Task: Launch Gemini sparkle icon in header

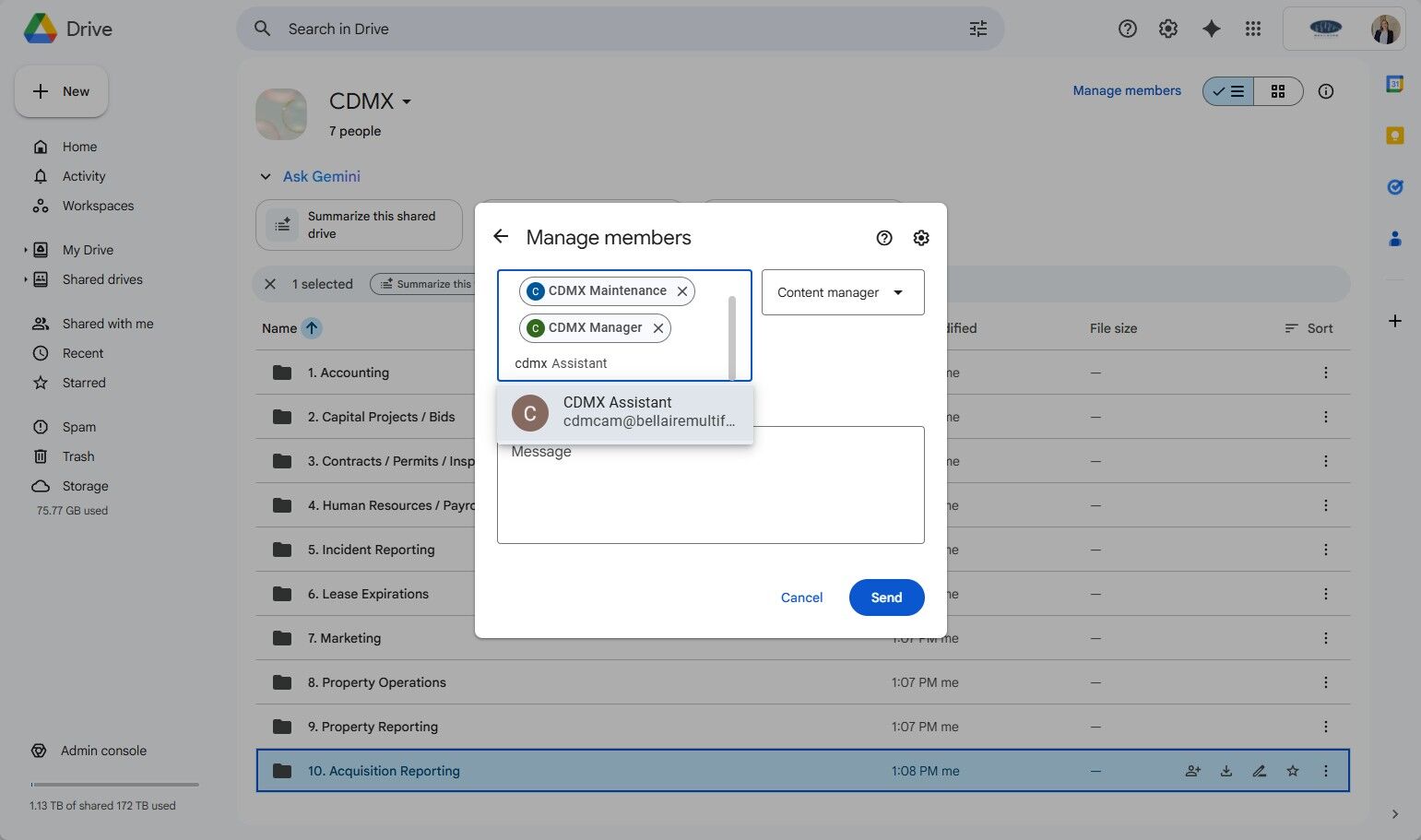Action: click(1212, 29)
